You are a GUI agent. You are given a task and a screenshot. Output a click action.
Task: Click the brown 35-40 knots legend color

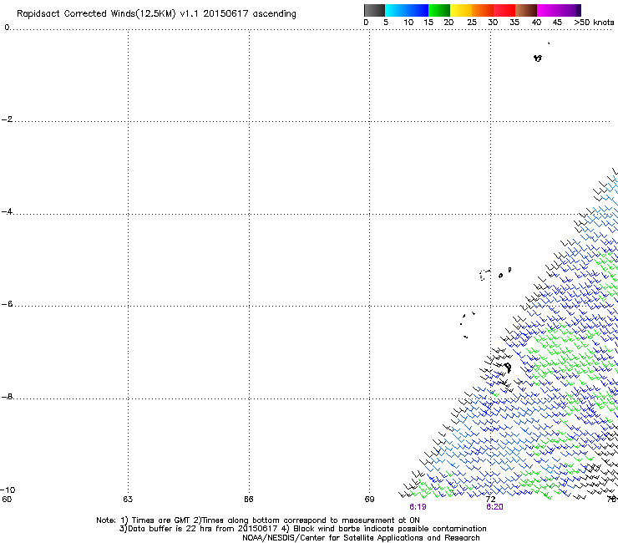526,10
